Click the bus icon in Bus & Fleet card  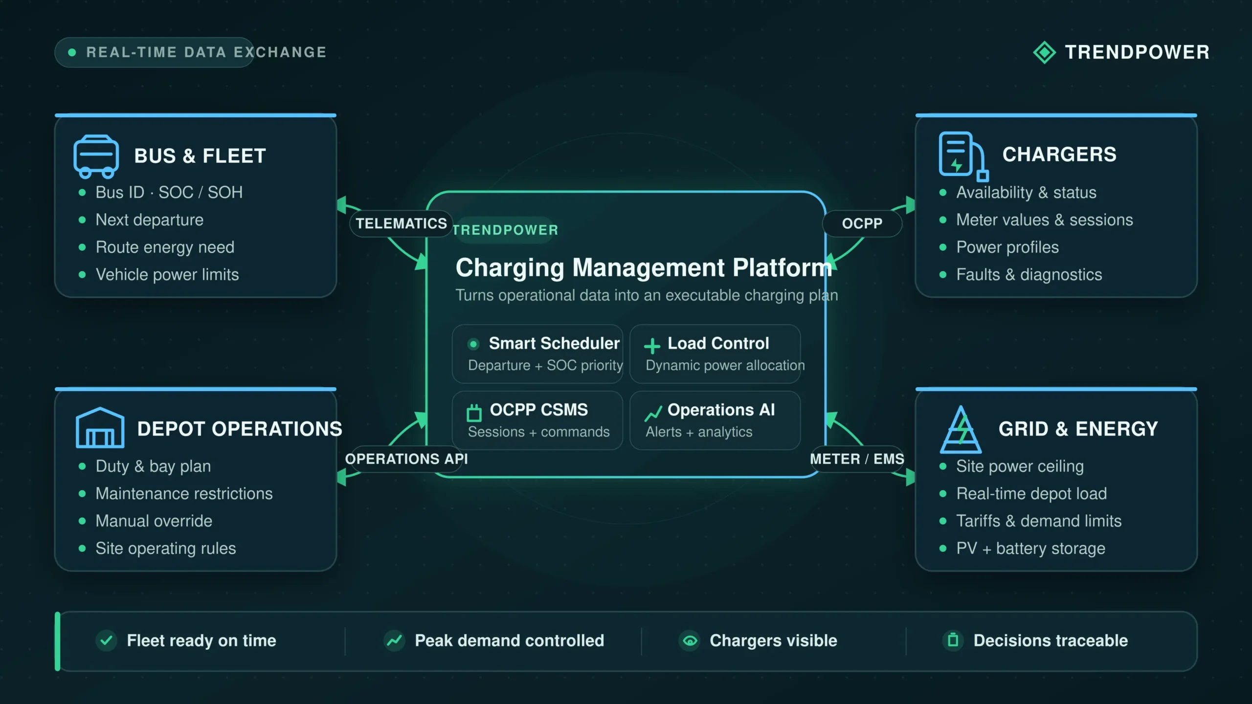(x=96, y=156)
